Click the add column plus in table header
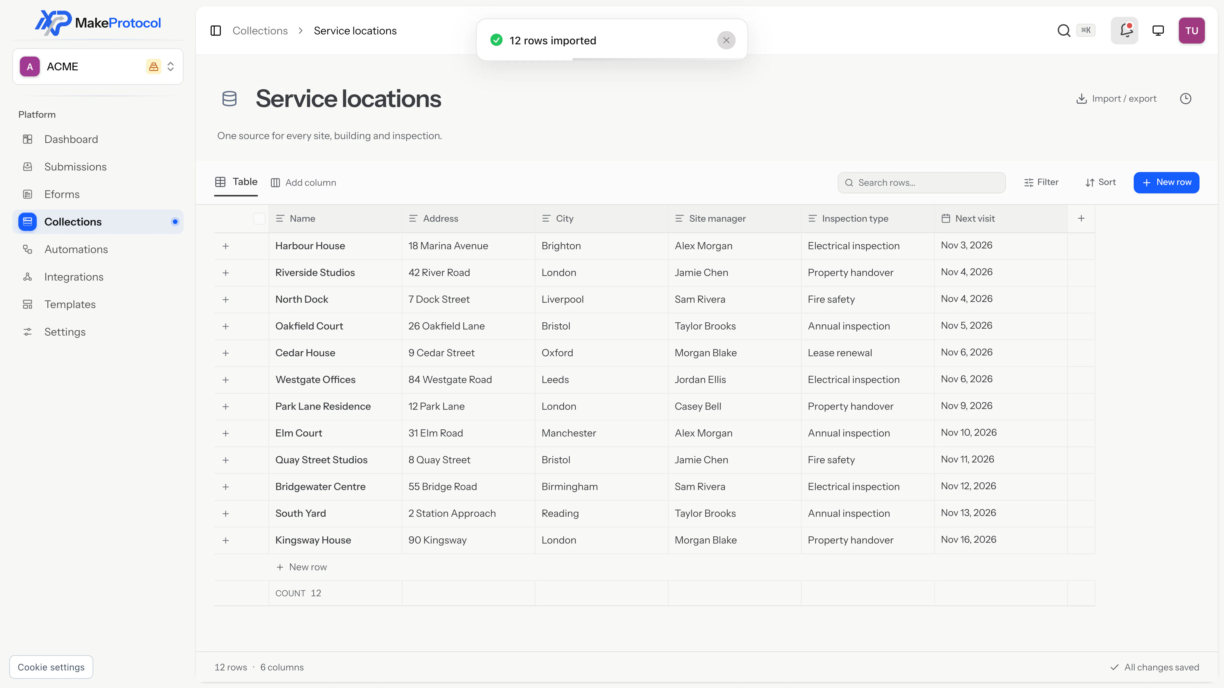 click(1081, 218)
